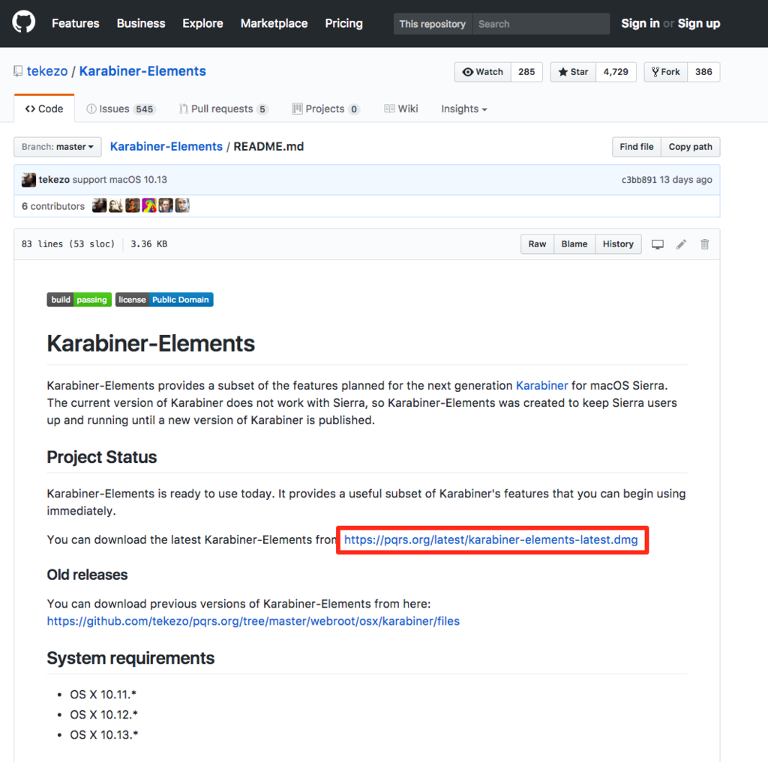Click the Sign in link
This screenshot has height=762, width=768.
[640, 23]
